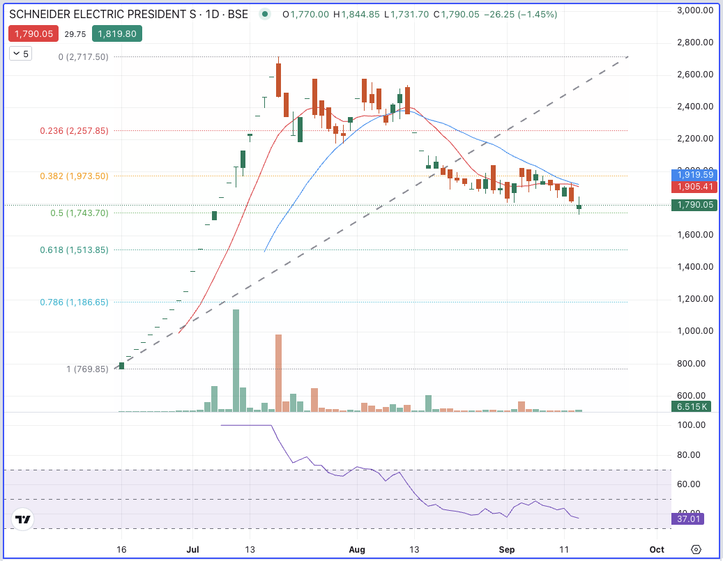Screen dimensions: 723x561
Task: Click the RSI value label 37.01
Action: 688,519
